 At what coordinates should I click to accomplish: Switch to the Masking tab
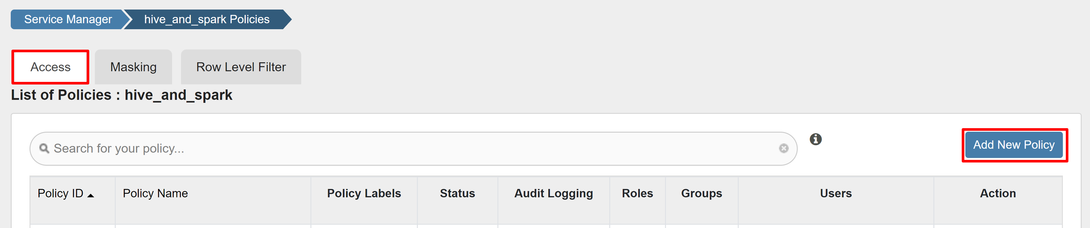click(133, 67)
